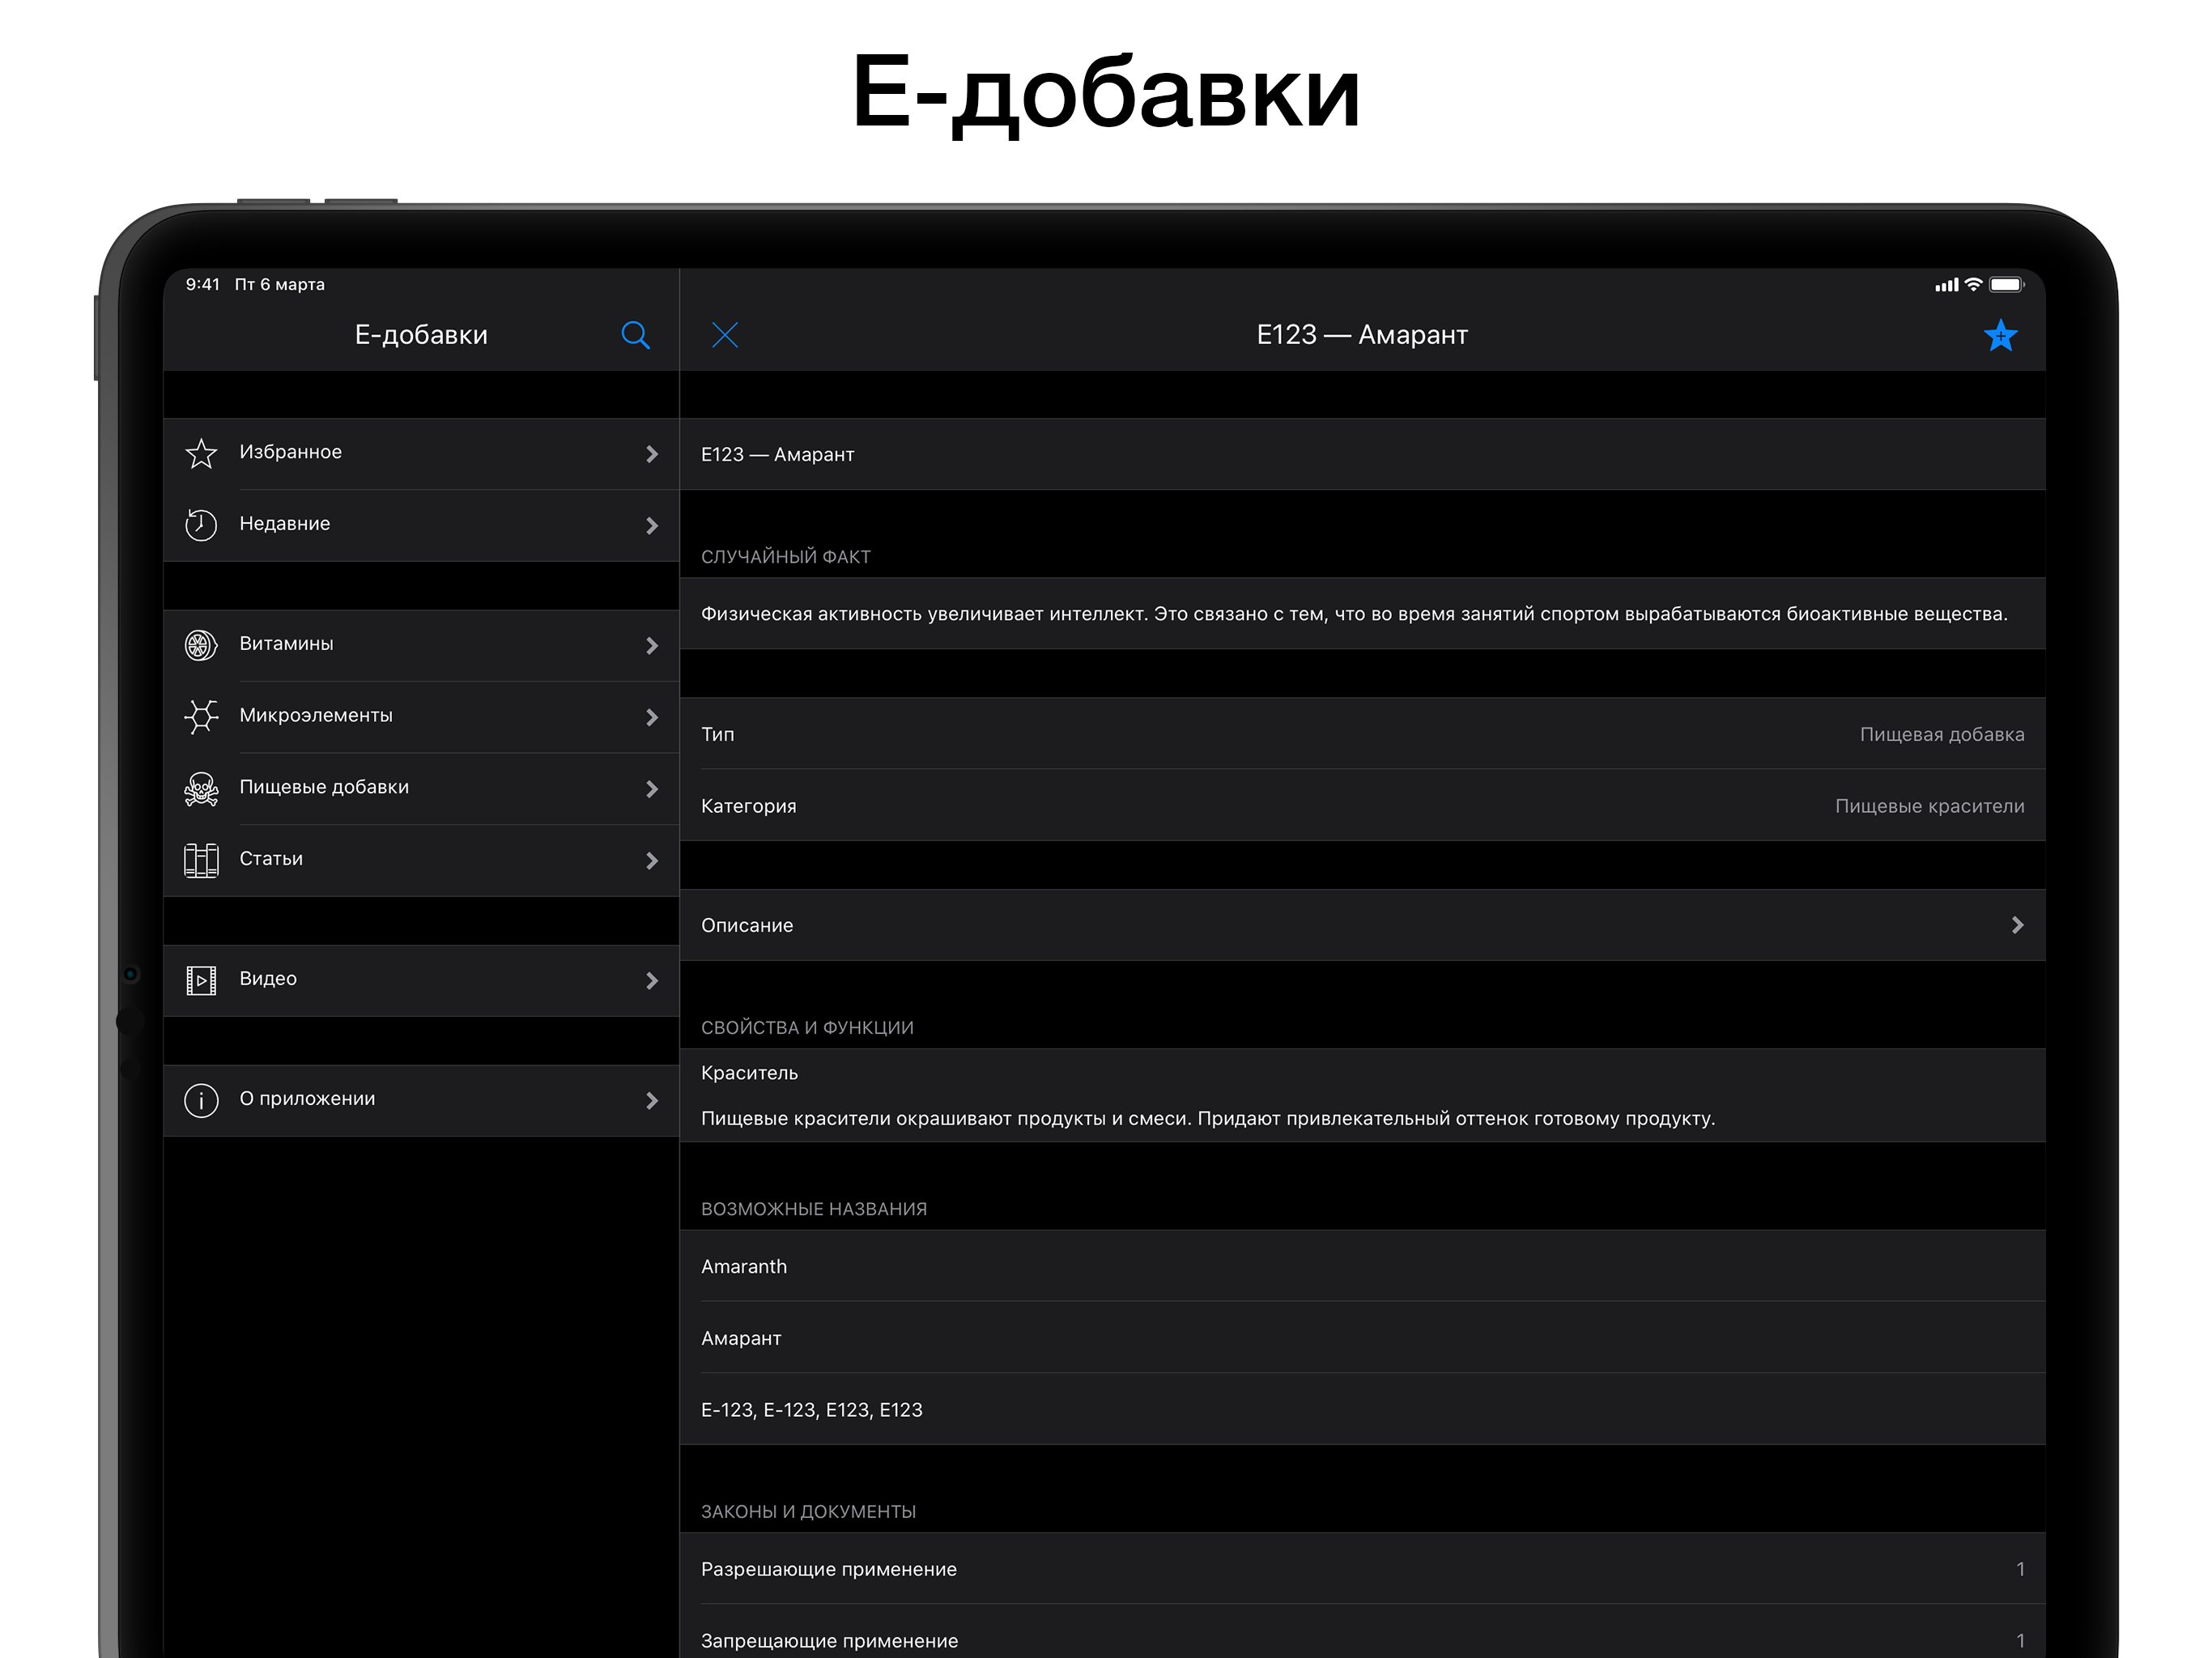The height and width of the screenshot is (1658, 2212).
Task: Click the Статьи books icon
Action: click(201, 860)
